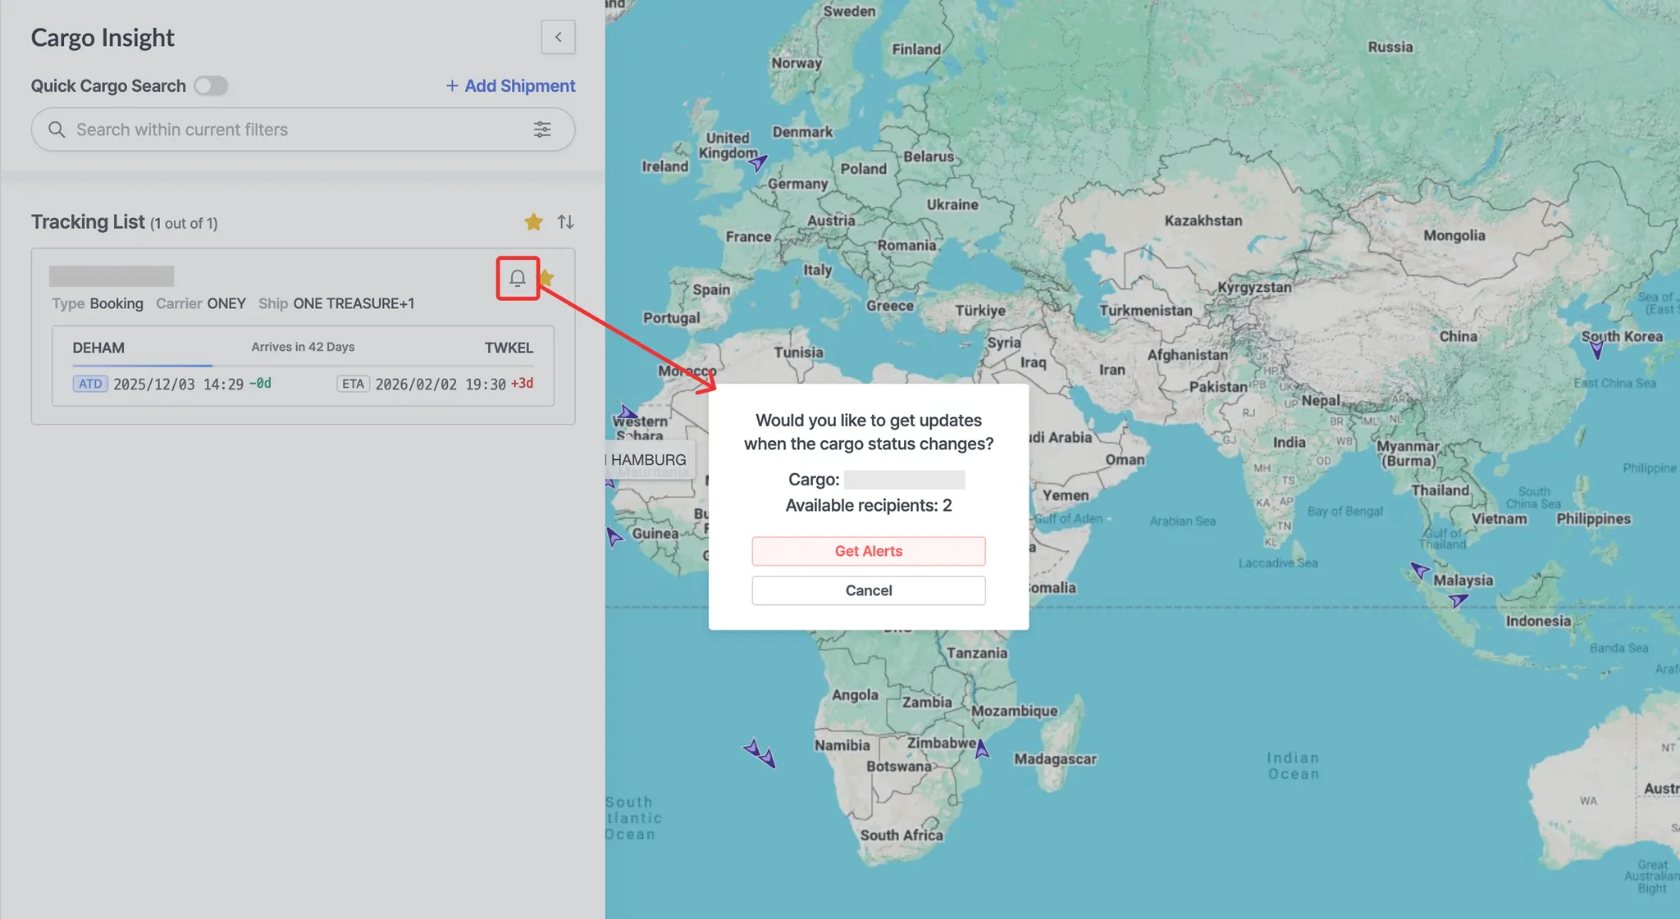The height and width of the screenshot is (919, 1680).
Task: Click the alert bell icon on shipment card
Action: tap(517, 279)
